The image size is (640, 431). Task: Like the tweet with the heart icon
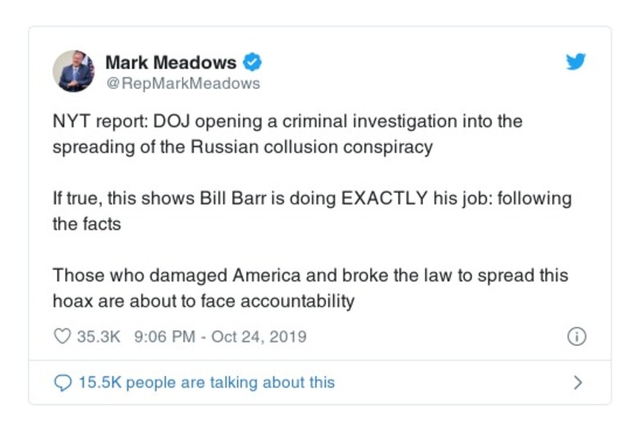pyautogui.click(x=62, y=336)
